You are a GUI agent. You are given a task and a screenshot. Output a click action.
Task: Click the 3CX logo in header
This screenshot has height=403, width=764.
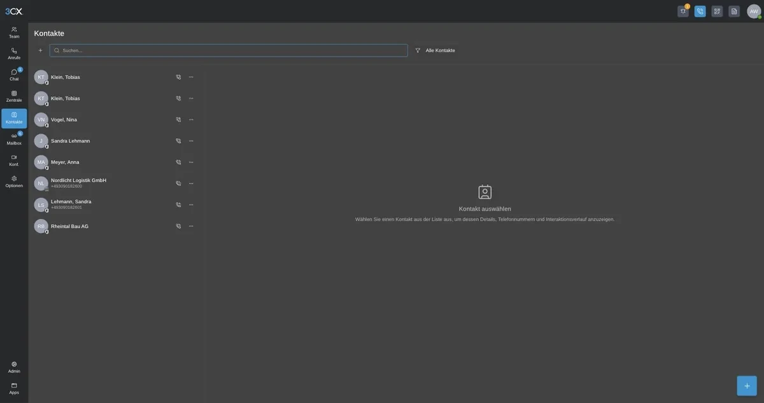click(x=13, y=11)
